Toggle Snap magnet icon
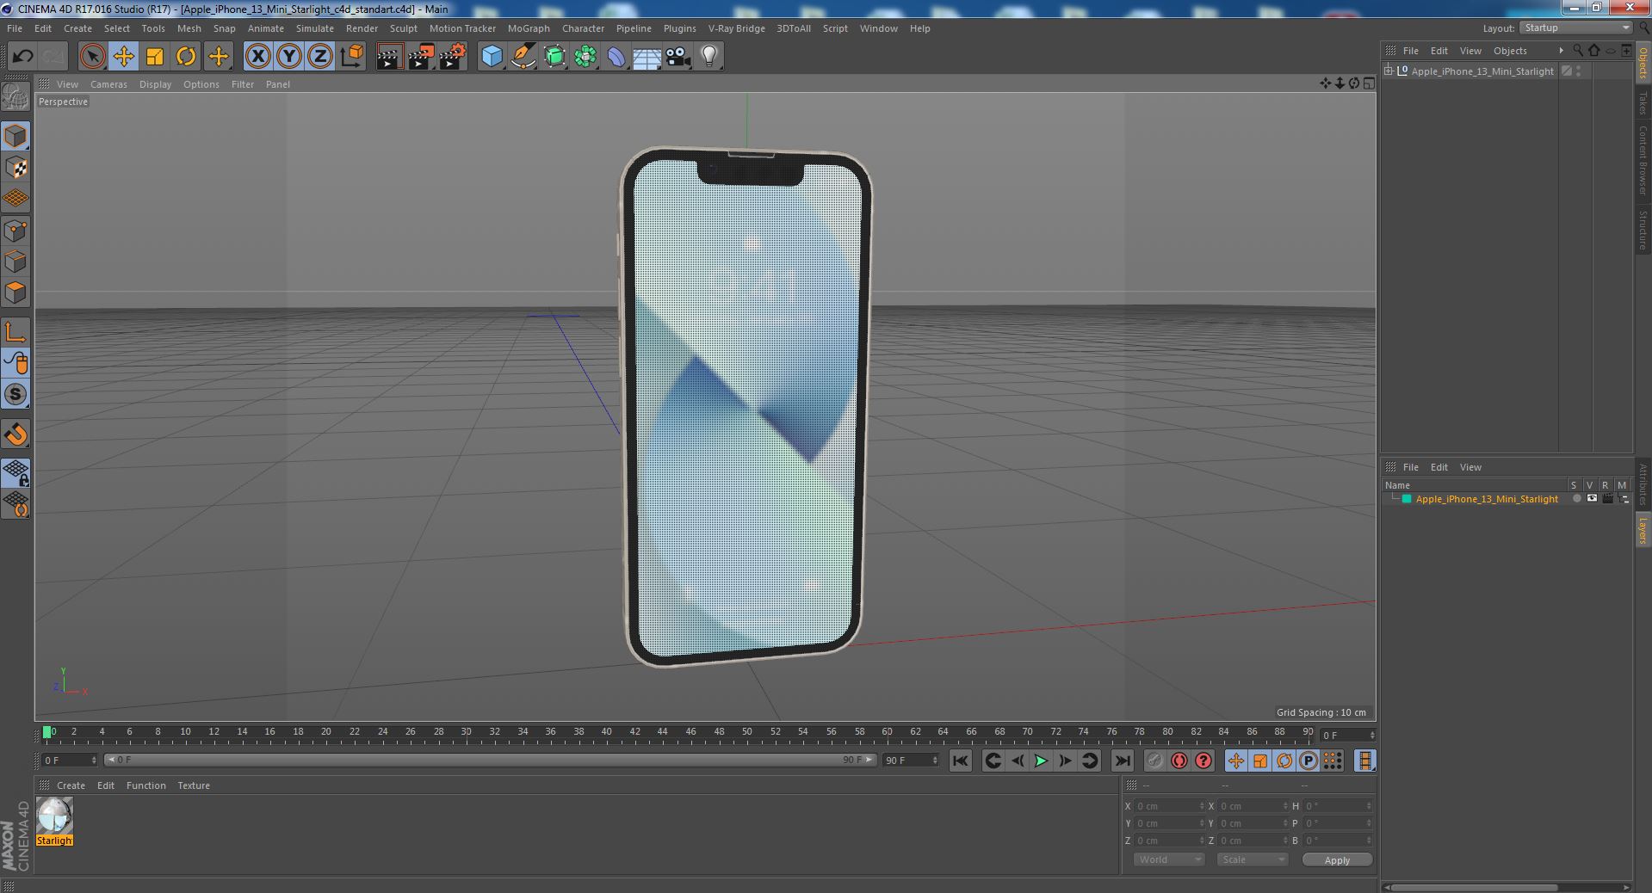The image size is (1652, 893). coord(15,434)
